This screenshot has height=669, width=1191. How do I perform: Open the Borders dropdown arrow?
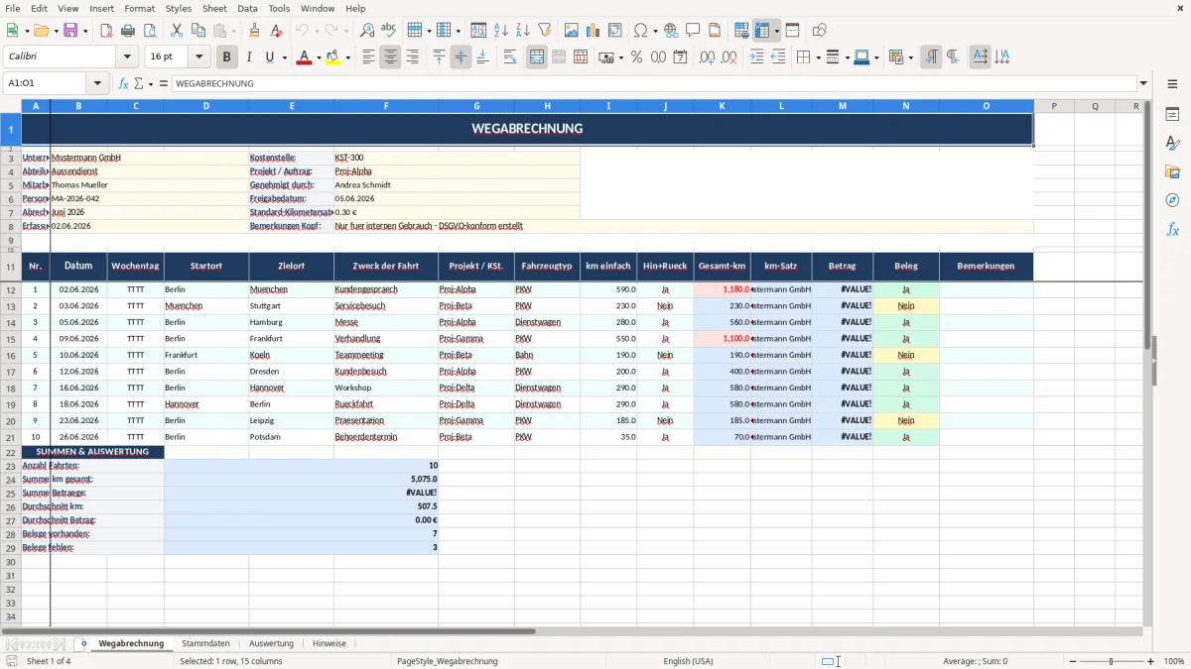tap(817, 57)
